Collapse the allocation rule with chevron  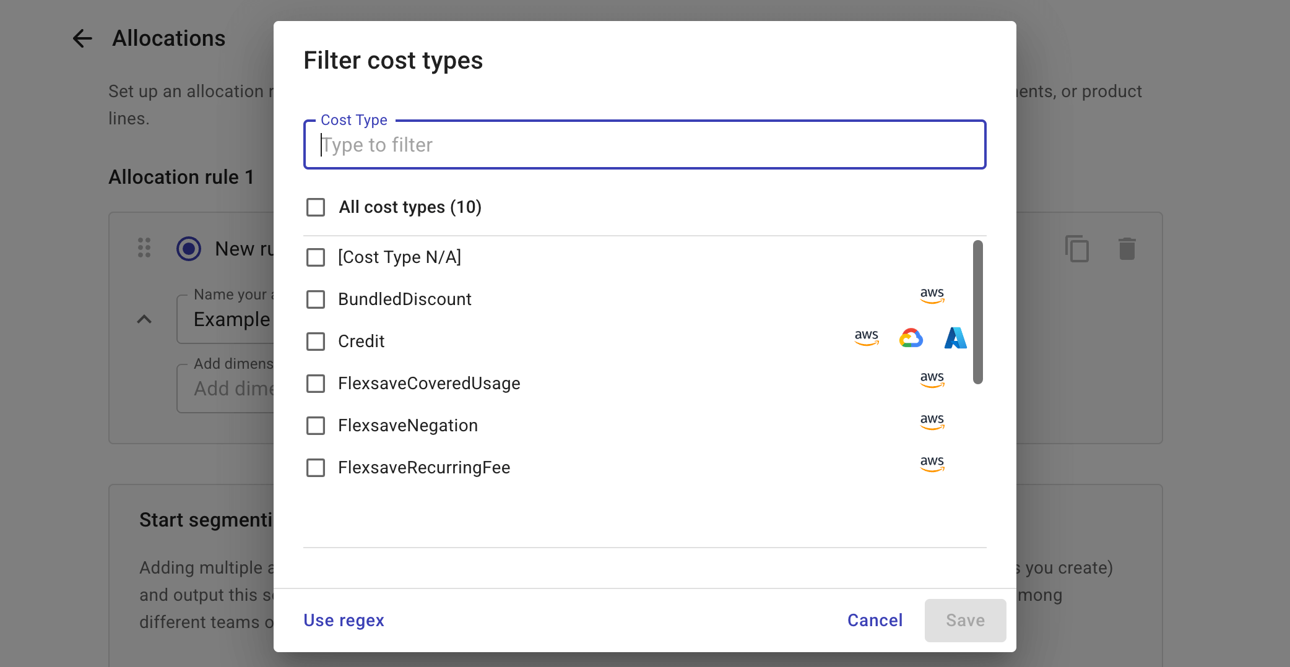(x=144, y=319)
